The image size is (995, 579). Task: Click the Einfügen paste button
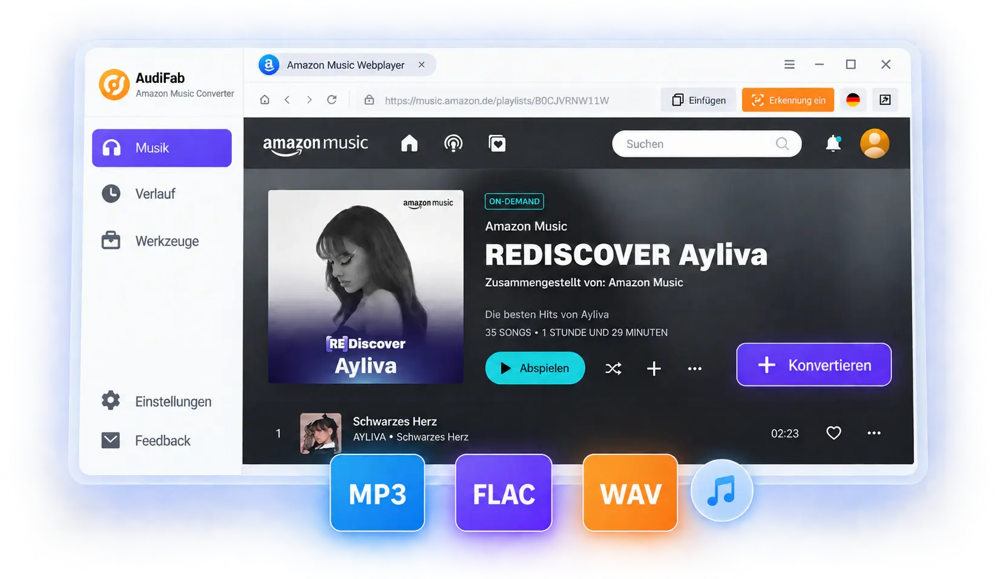(698, 100)
